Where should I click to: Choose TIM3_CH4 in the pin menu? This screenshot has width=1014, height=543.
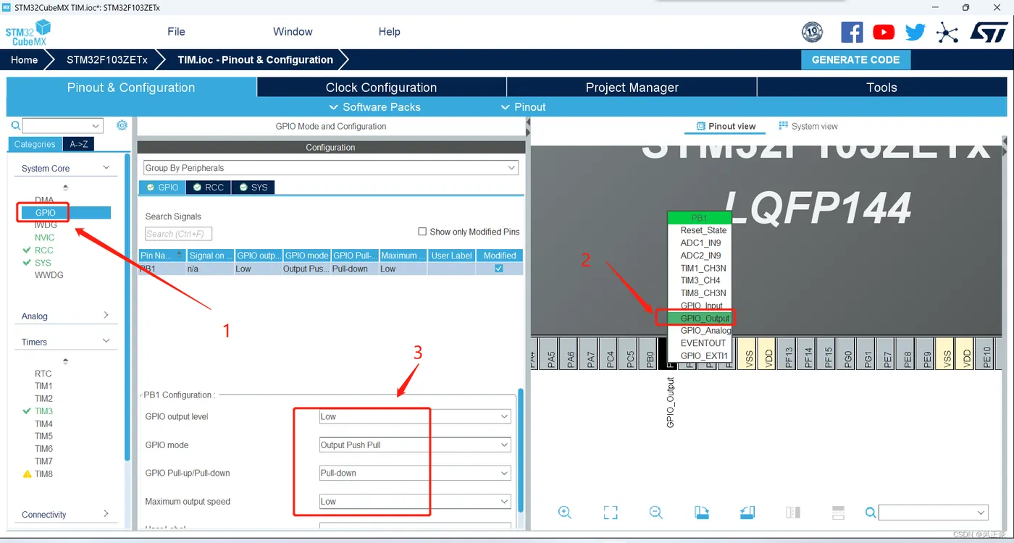(700, 280)
